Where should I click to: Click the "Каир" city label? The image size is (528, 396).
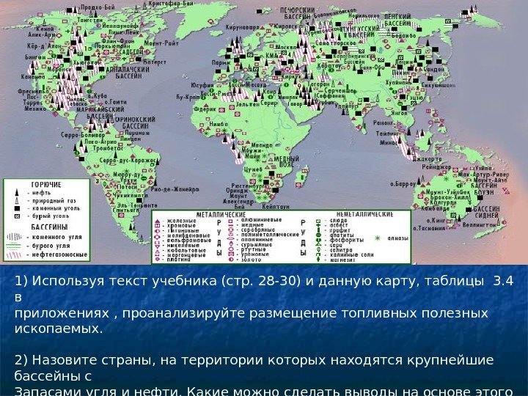[x=269, y=91]
